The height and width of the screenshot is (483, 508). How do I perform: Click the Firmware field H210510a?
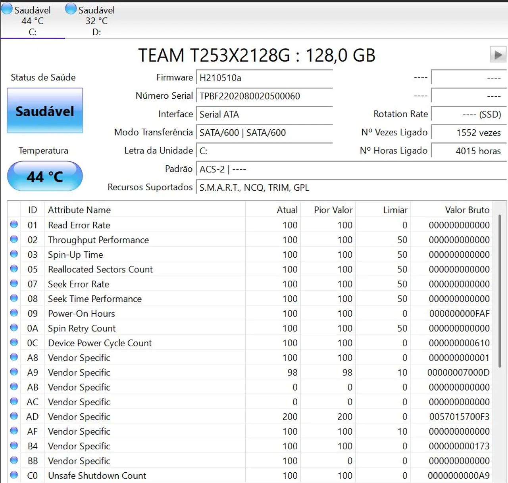click(265, 78)
